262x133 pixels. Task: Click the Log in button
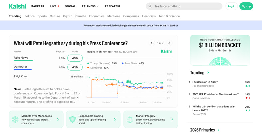pyautogui.click(x=231, y=6)
